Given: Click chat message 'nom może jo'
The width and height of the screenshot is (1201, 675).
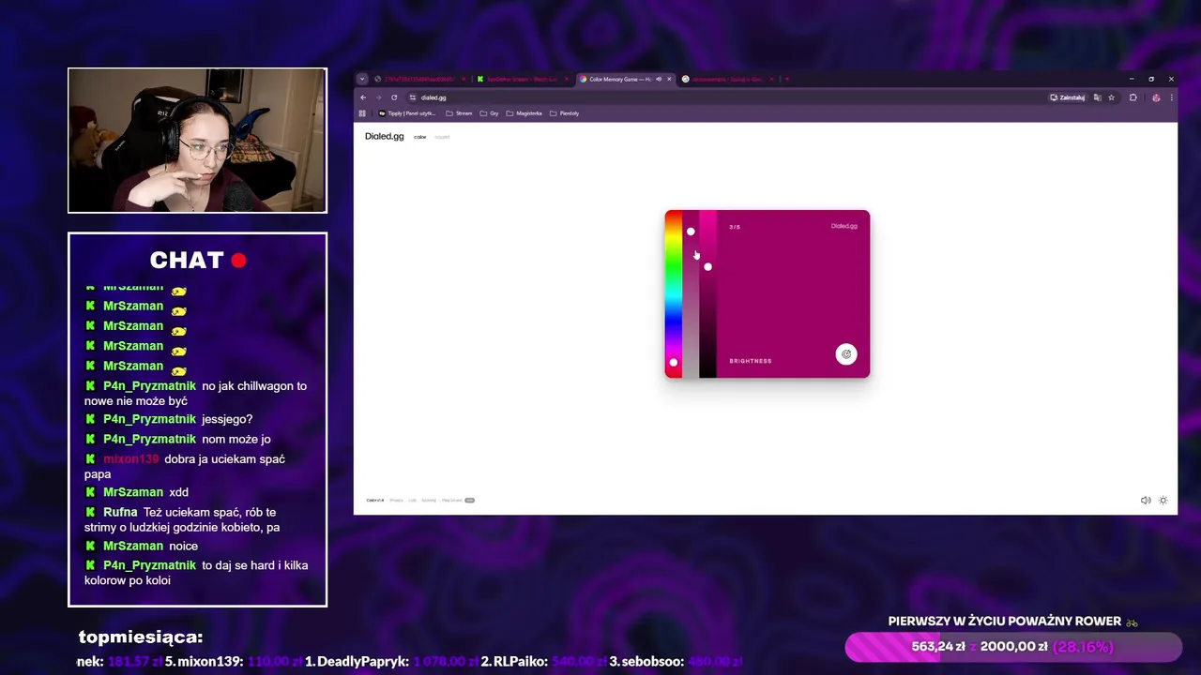Looking at the screenshot, I should 236,439.
